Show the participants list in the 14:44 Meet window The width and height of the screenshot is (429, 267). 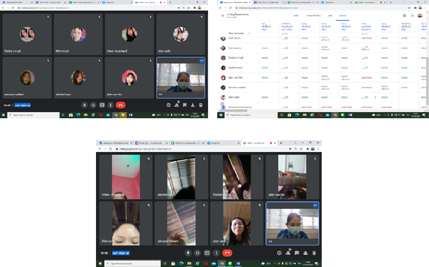[176, 105]
